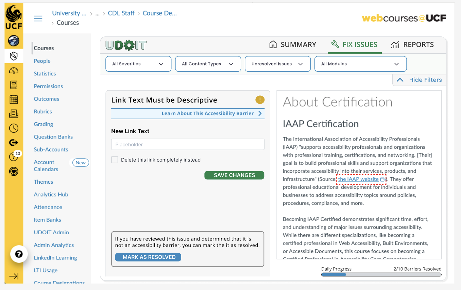461x290 pixels.
Task: Click the 2/10 Barriers Resolved text
Action: 417,269
